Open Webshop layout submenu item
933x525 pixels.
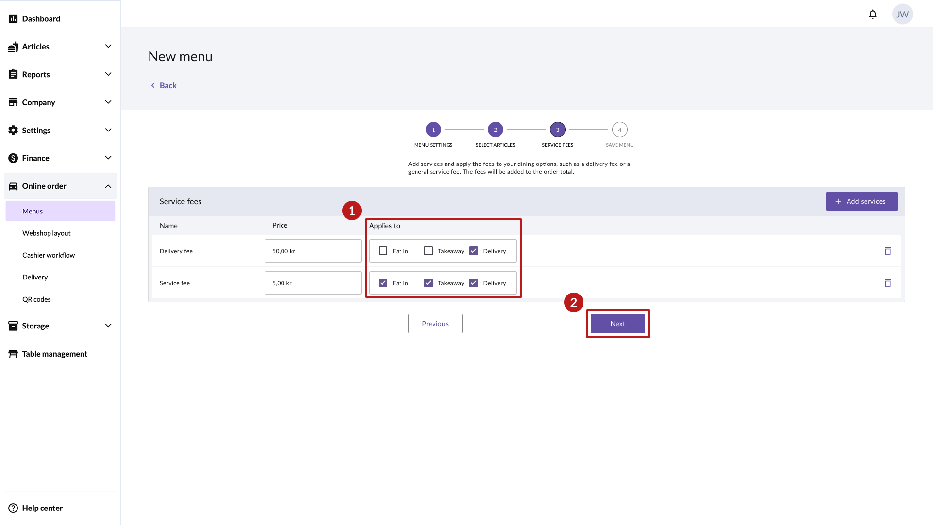point(47,233)
